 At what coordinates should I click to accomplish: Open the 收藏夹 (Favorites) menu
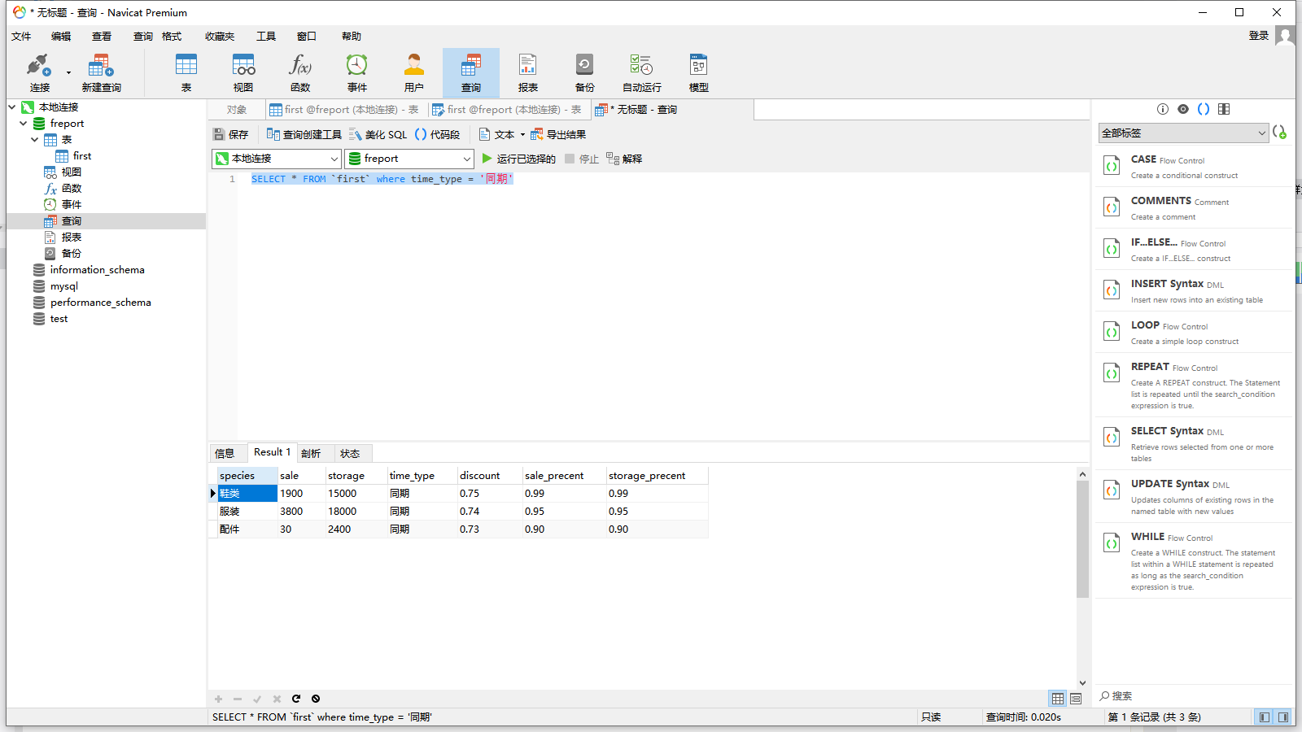point(220,37)
